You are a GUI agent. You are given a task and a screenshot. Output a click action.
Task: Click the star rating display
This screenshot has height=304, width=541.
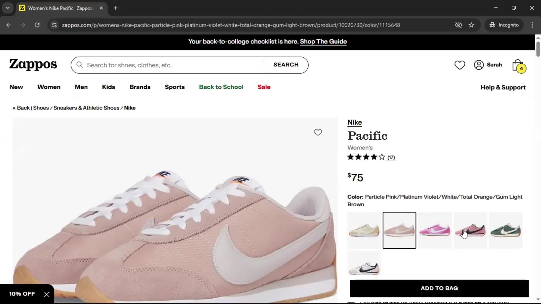tap(366, 157)
